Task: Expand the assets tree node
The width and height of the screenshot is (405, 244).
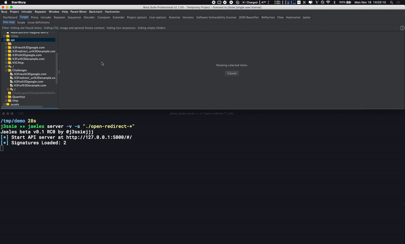Action: click(5, 105)
